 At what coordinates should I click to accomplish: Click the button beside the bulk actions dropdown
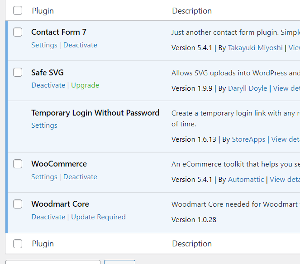[119, 262]
